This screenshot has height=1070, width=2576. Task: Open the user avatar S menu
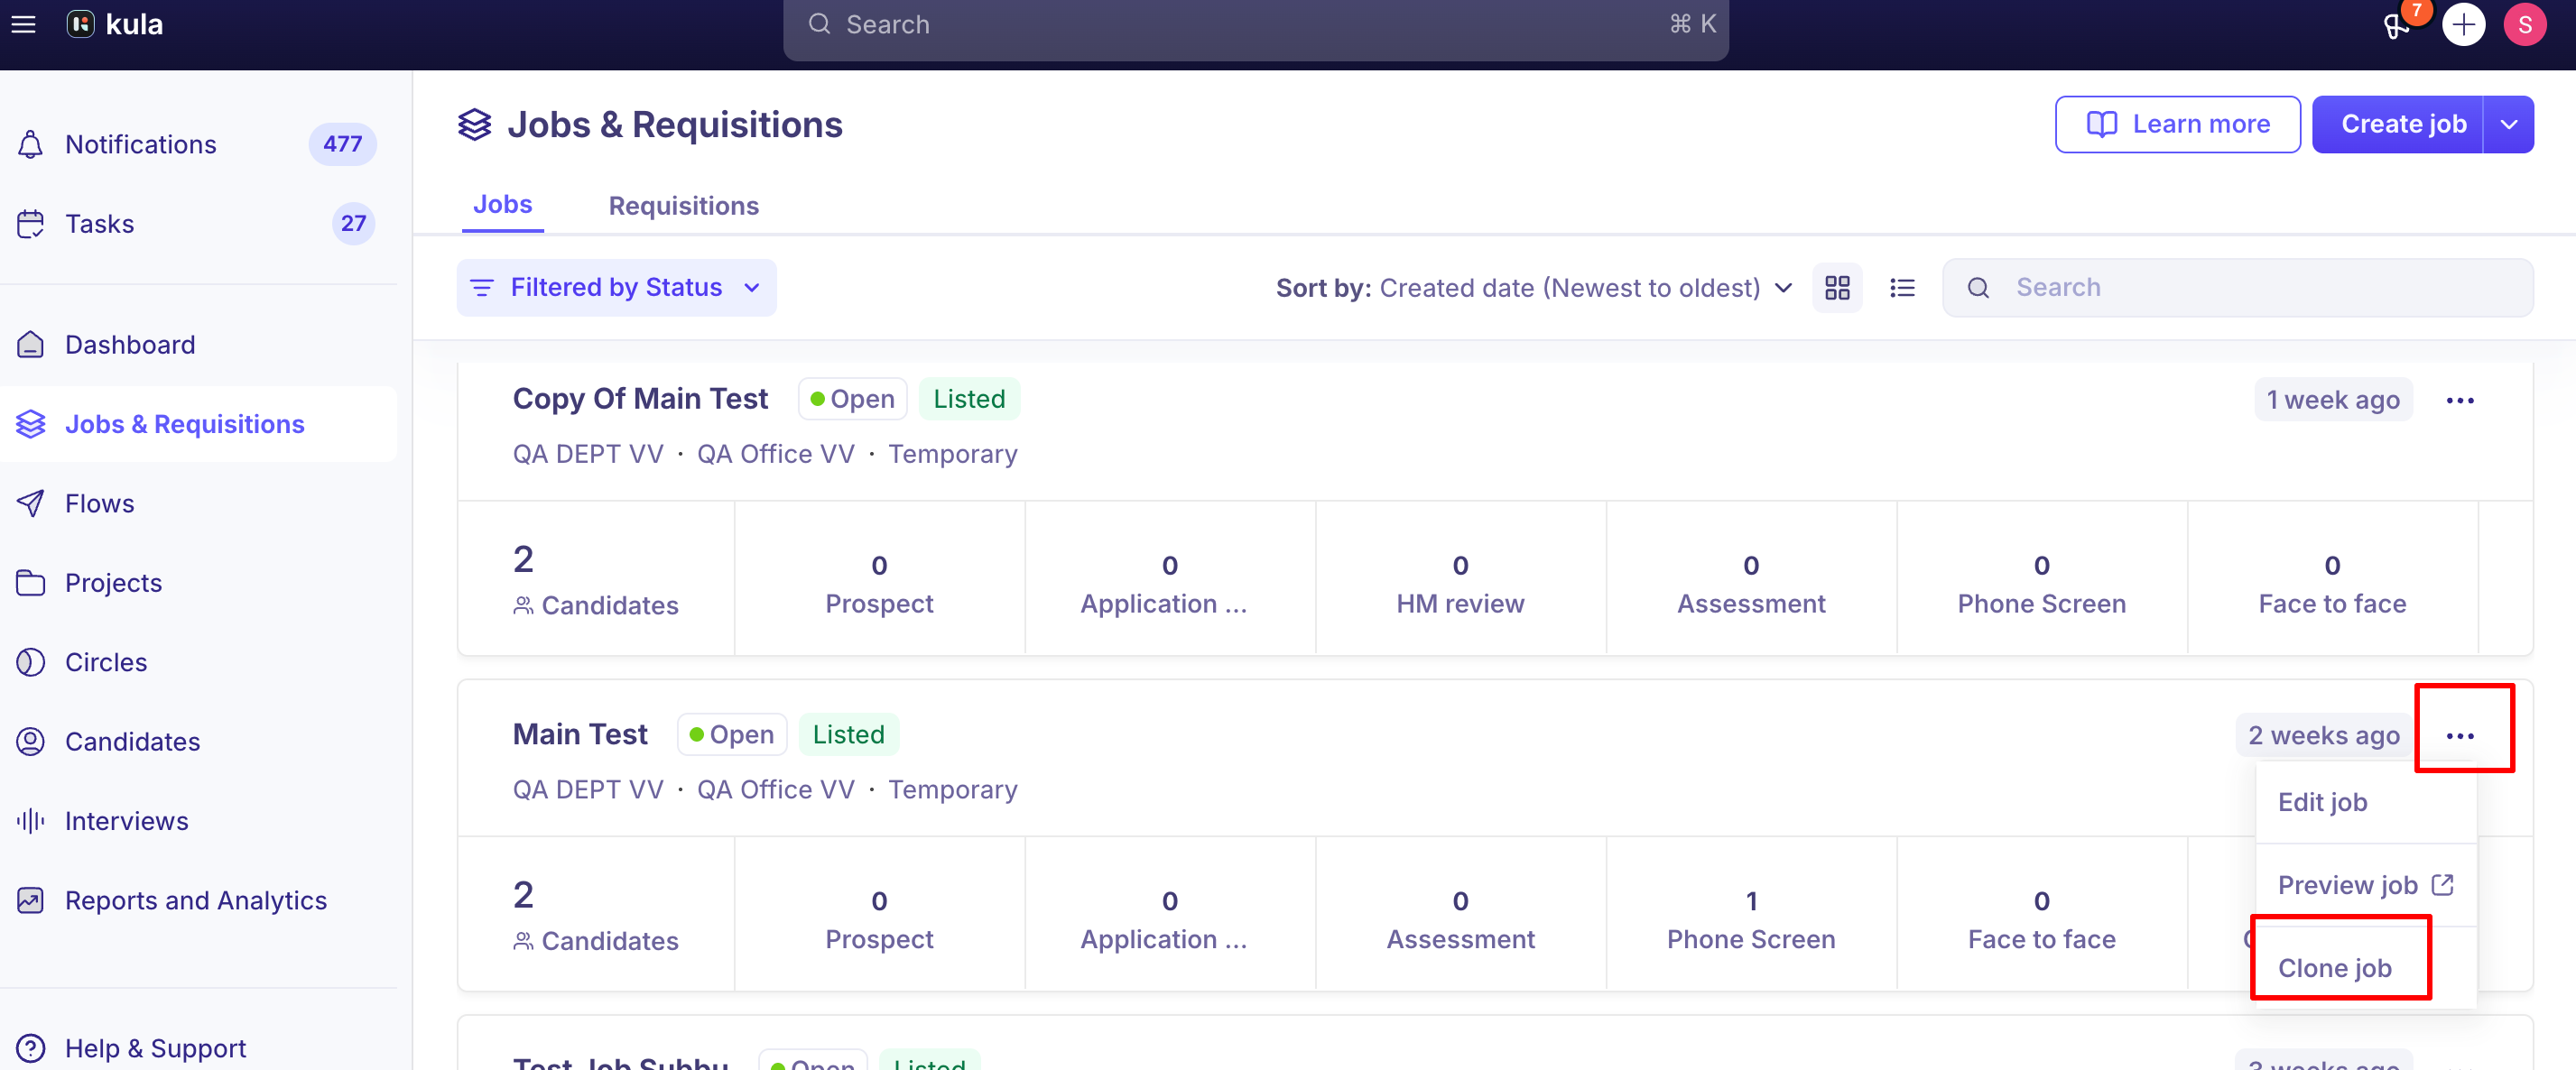[2524, 25]
